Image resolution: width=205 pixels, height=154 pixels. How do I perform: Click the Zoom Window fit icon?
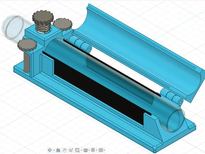point(77,150)
